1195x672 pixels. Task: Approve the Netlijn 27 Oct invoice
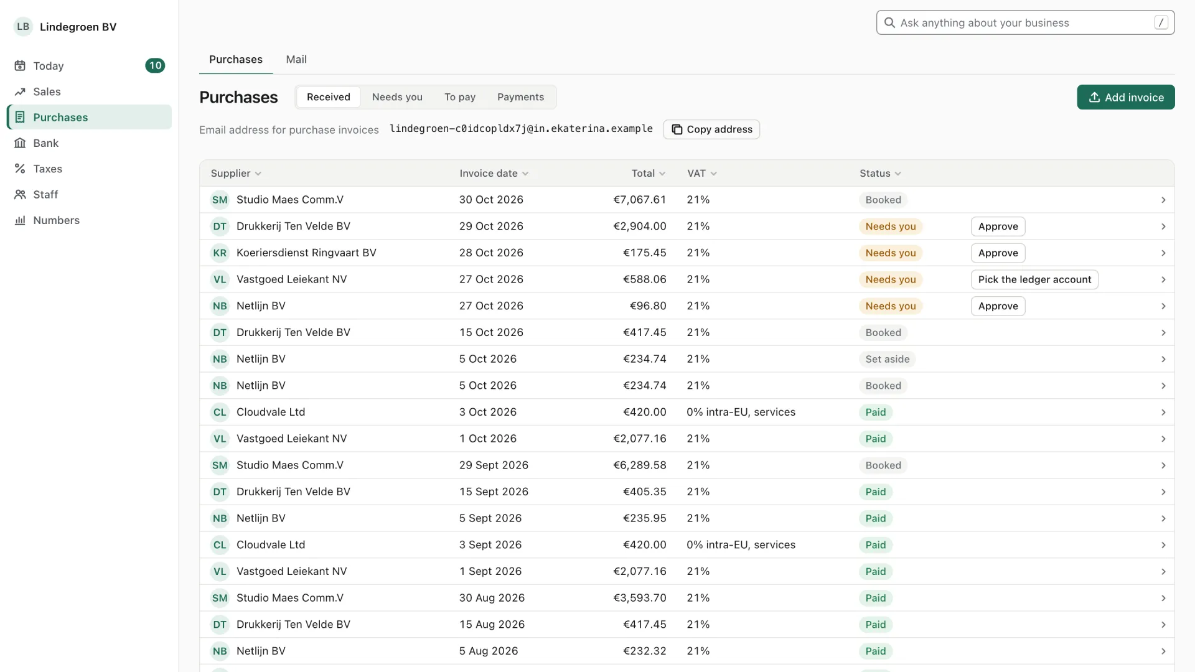click(x=998, y=306)
